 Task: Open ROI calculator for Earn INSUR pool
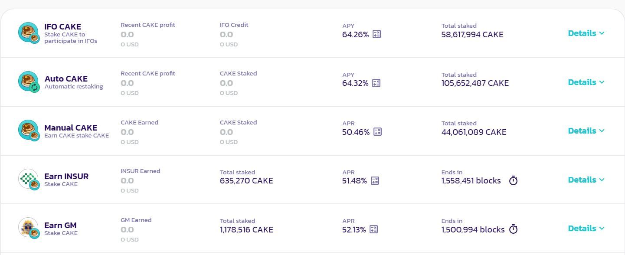(375, 180)
